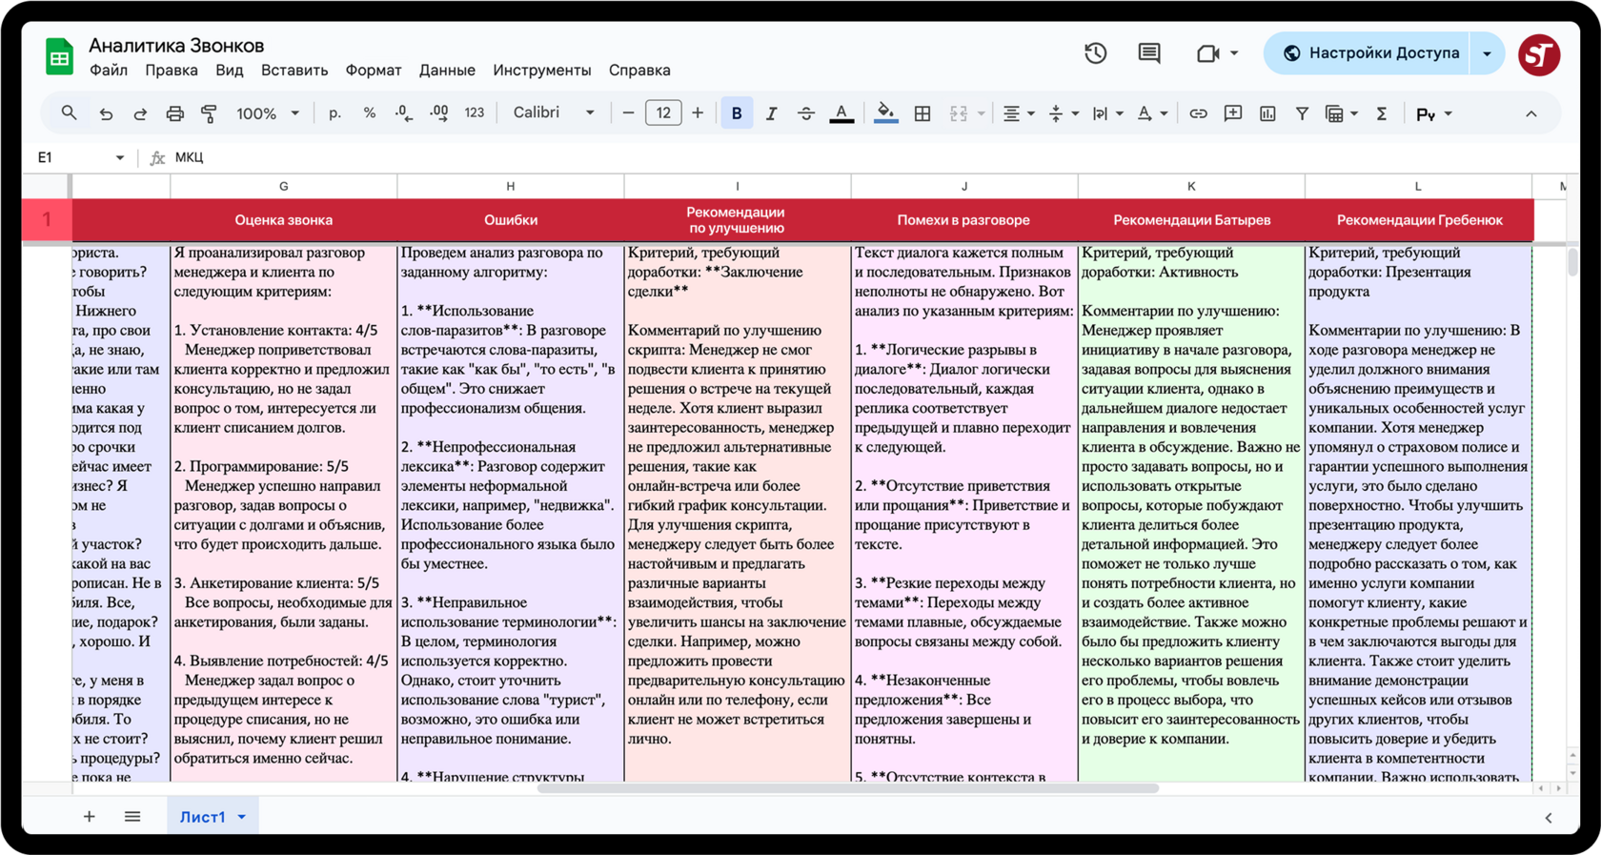Show the all sheets list
The height and width of the screenshot is (855, 1601).
[132, 817]
